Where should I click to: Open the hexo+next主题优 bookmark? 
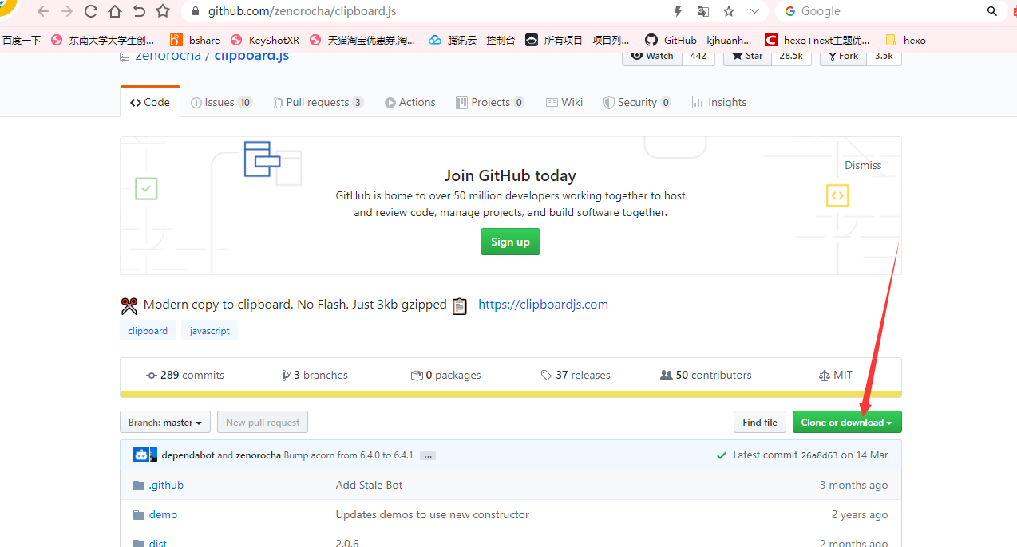click(818, 40)
